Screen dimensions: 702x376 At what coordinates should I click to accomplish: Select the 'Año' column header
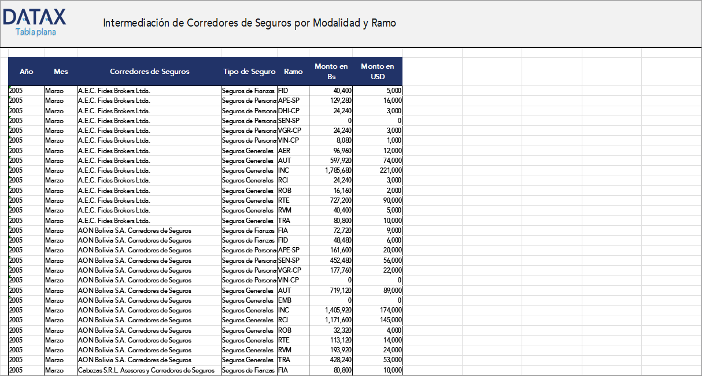(x=26, y=72)
